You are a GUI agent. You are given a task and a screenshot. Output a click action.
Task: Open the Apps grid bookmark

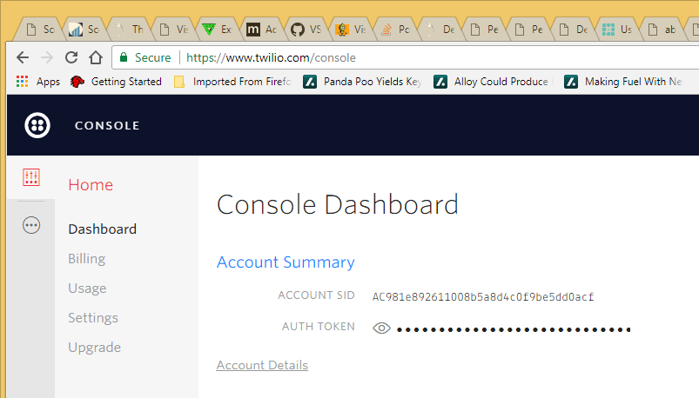(38, 82)
